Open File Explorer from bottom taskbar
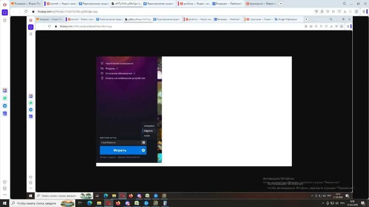 99,203
